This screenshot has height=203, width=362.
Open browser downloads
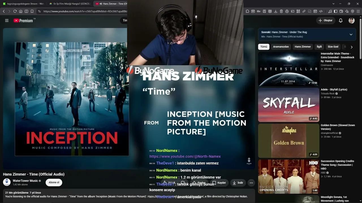point(276,11)
